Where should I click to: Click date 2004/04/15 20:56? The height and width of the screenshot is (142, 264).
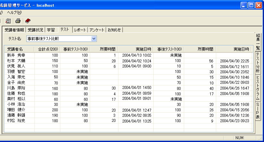234,110
